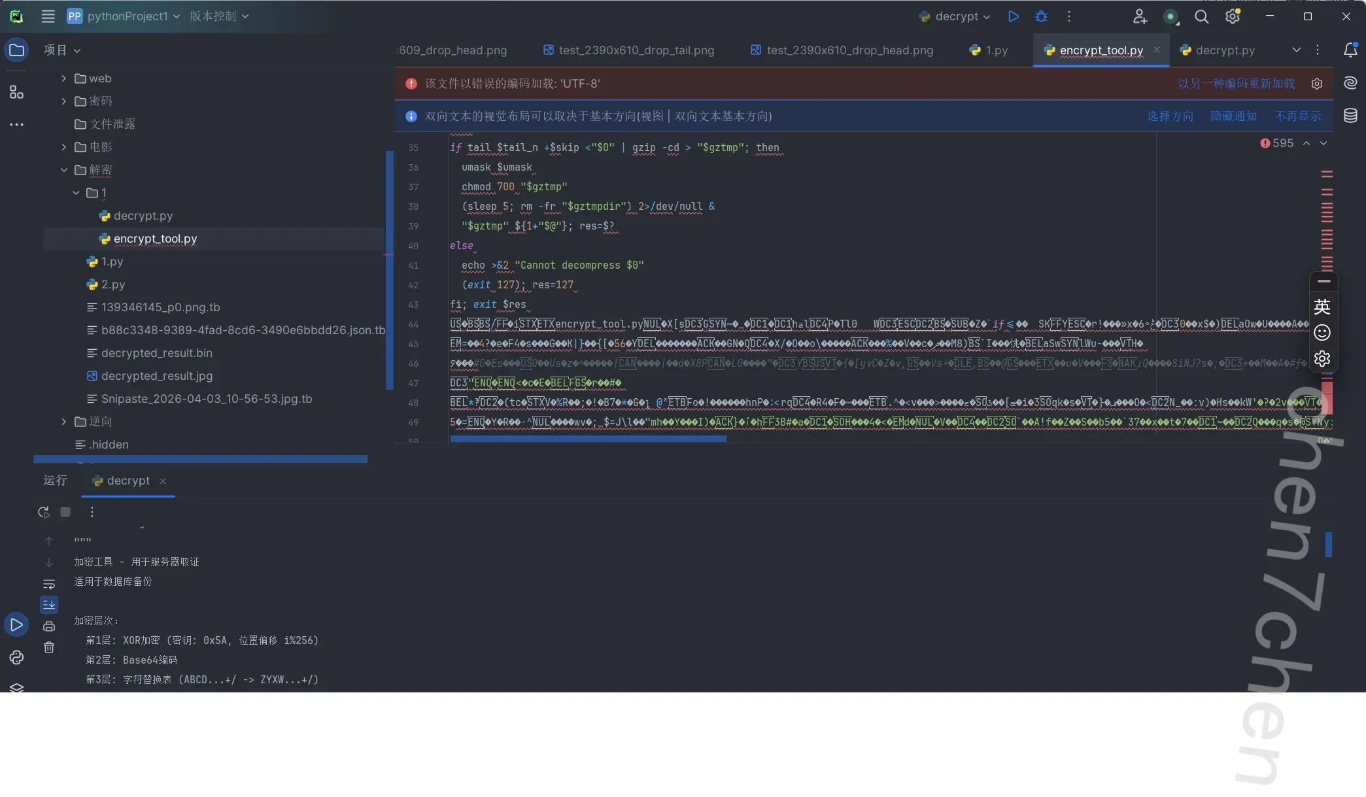Stop the running decrypt process
The image size is (1366, 797).
[x=65, y=512]
